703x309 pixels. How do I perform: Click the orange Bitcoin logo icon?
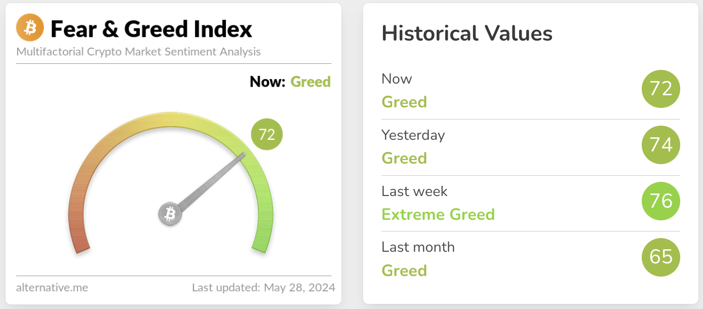tap(30, 27)
